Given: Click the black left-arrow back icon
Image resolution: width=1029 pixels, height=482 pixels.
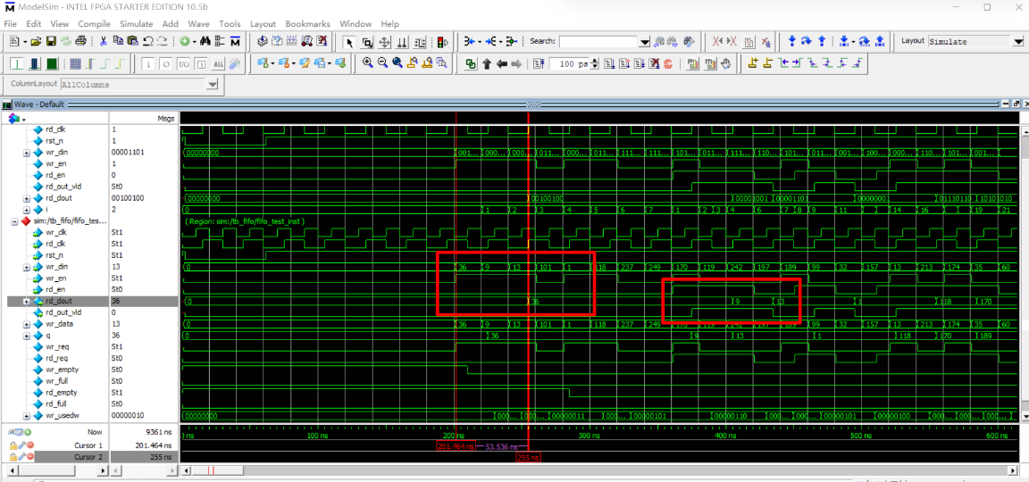Looking at the screenshot, I should pyautogui.click(x=501, y=63).
